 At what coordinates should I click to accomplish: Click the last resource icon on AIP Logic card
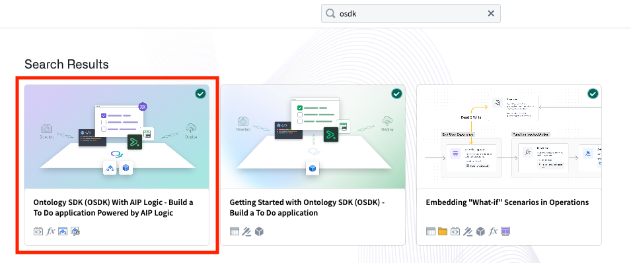(x=75, y=231)
